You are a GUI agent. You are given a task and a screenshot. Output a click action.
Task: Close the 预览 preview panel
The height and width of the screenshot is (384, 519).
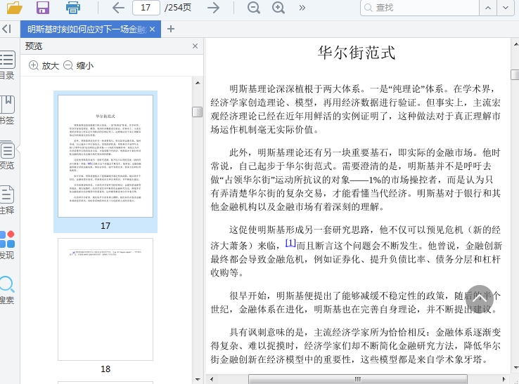(x=196, y=46)
